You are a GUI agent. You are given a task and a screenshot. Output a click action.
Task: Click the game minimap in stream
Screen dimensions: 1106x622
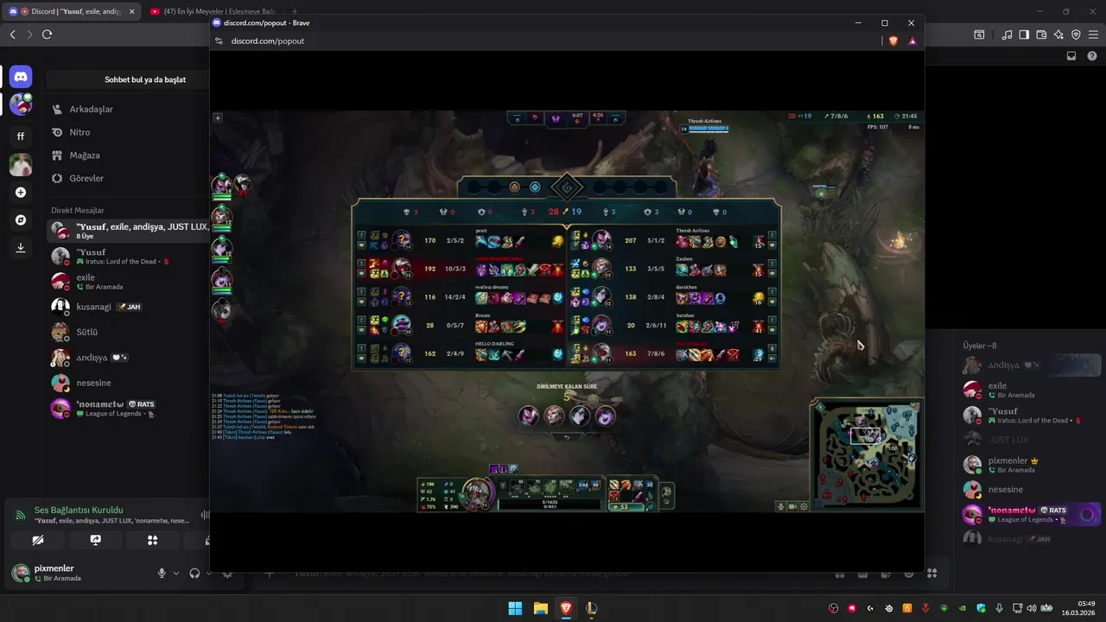[x=867, y=454]
